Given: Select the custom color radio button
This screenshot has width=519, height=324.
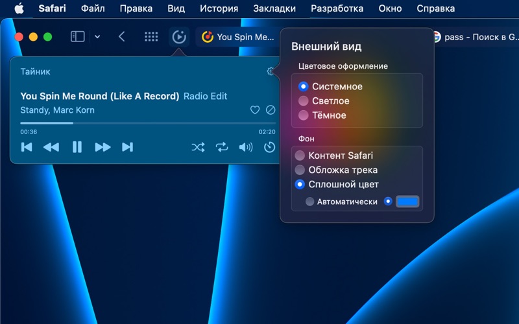Looking at the screenshot, I should point(388,202).
